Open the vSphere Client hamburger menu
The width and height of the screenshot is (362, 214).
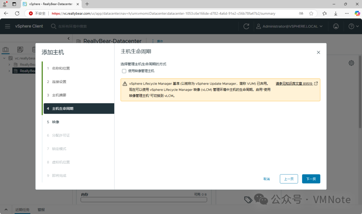click(8, 26)
